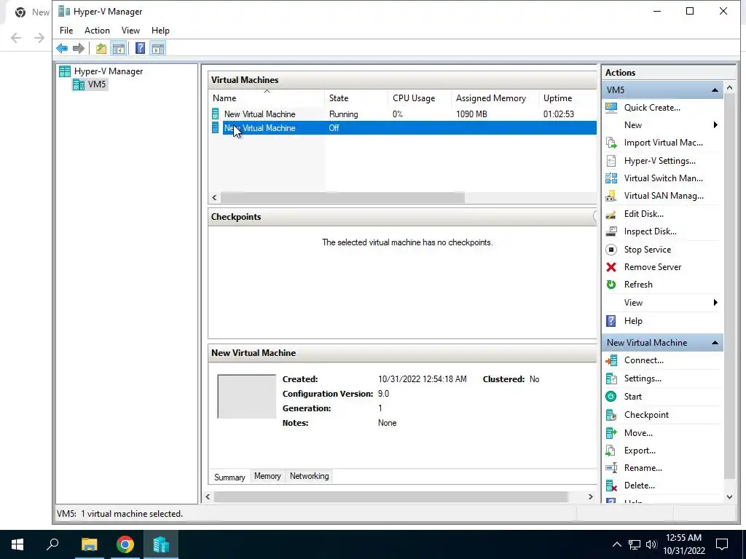Switch to Chrome from the taskbar
Viewport: 746px width, 559px height.
(125, 544)
